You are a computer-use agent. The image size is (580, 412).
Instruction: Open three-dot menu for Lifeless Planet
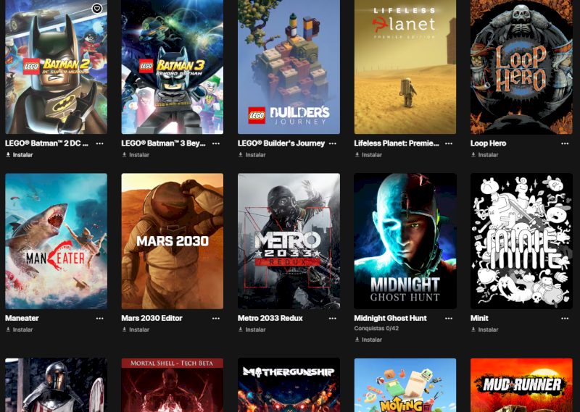coord(449,143)
